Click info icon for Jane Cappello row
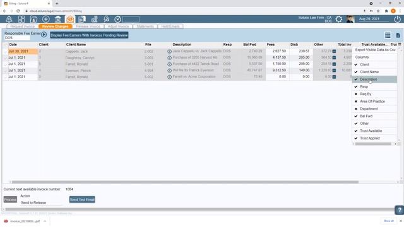Viewport: 404px width, 227px height. [169, 52]
